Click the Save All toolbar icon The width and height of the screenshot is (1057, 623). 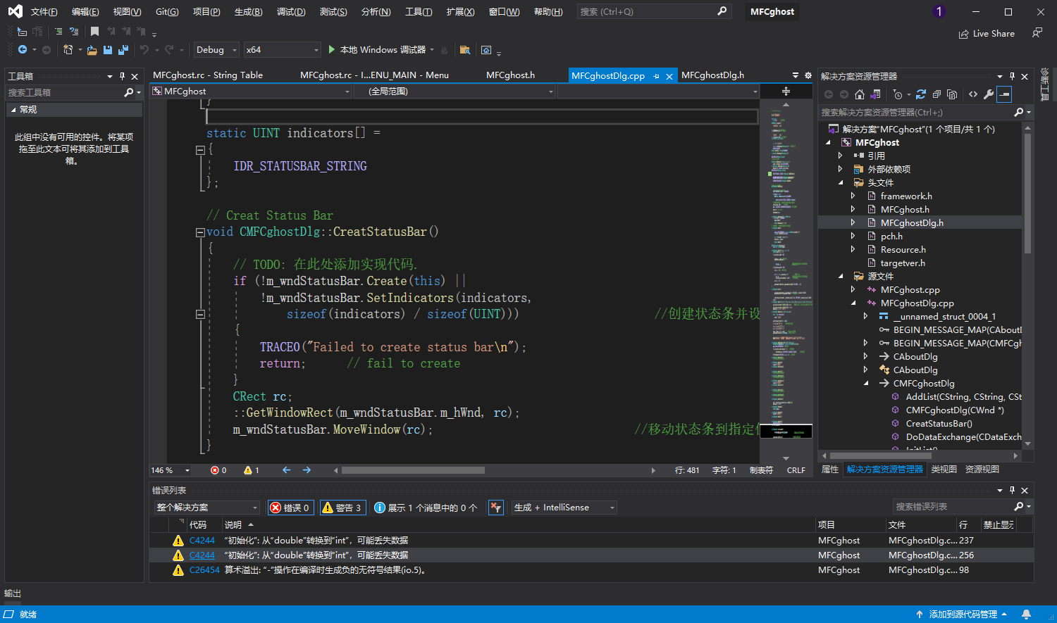tap(123, 50)
